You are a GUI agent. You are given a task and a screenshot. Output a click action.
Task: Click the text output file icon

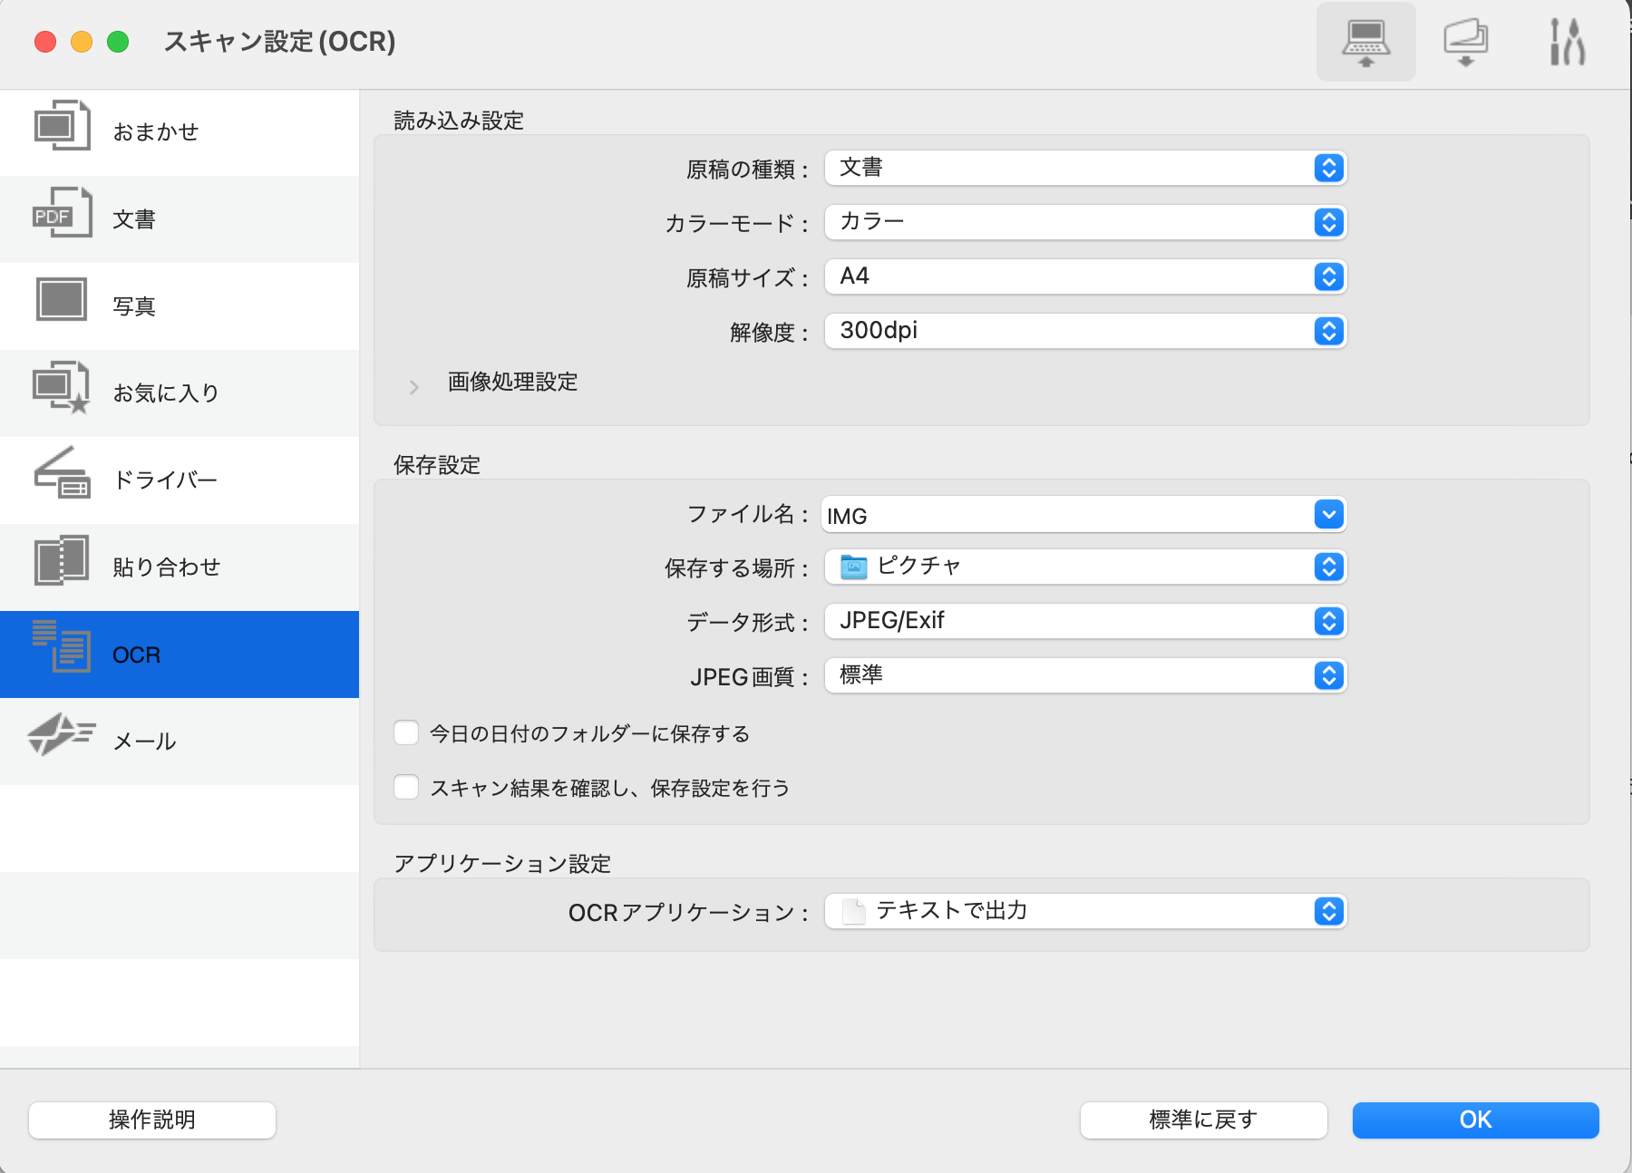854,911
